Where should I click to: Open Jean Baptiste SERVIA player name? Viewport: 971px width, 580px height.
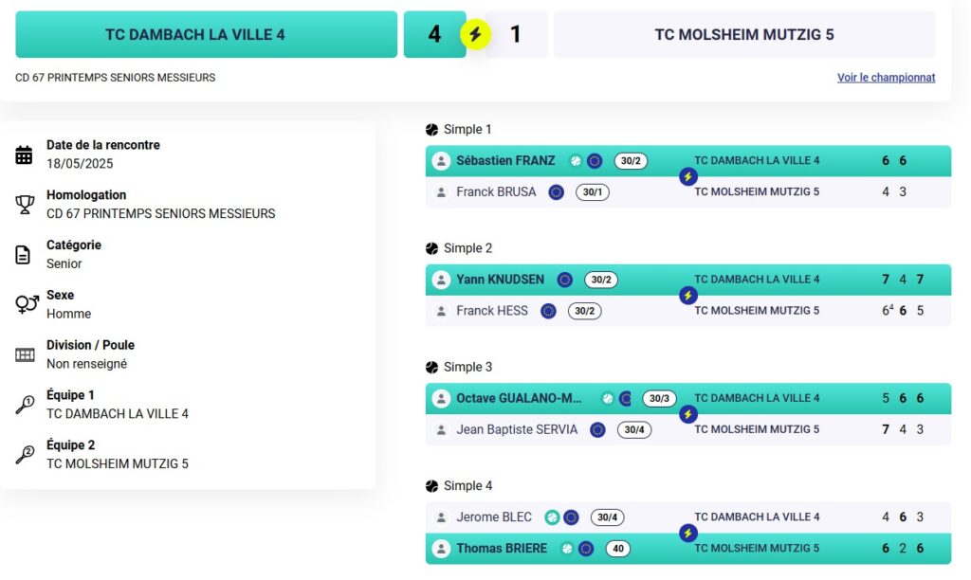click(517, 429)
